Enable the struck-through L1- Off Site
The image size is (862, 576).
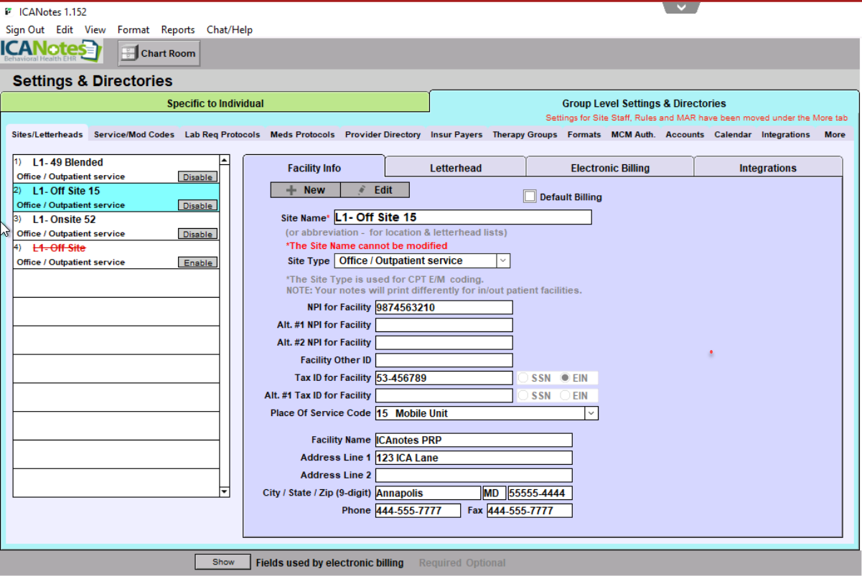(197, 263)
